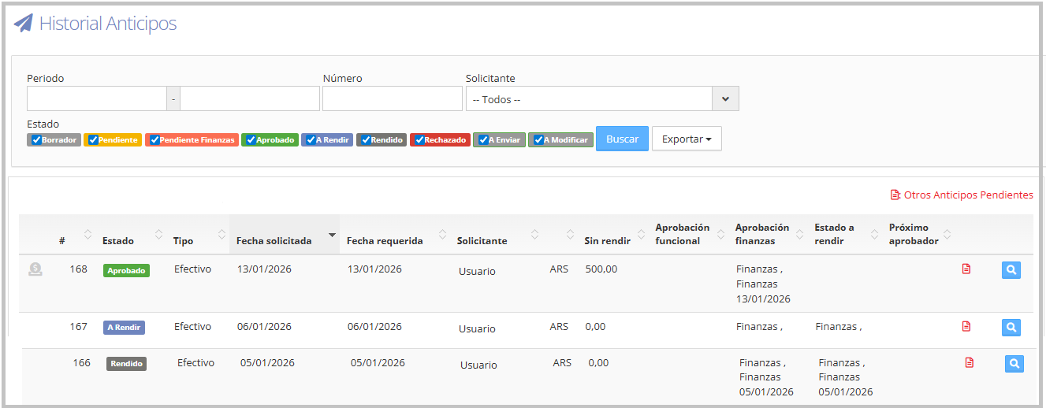Open details magnifier for advance 167

[1012, 327]
